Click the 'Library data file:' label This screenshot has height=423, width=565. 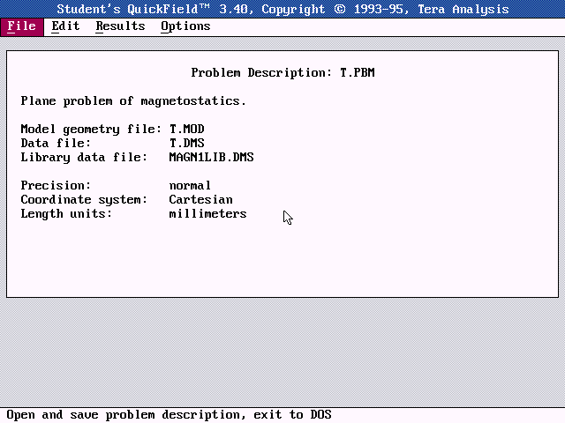pyautogui.click(x=84, y=158)
